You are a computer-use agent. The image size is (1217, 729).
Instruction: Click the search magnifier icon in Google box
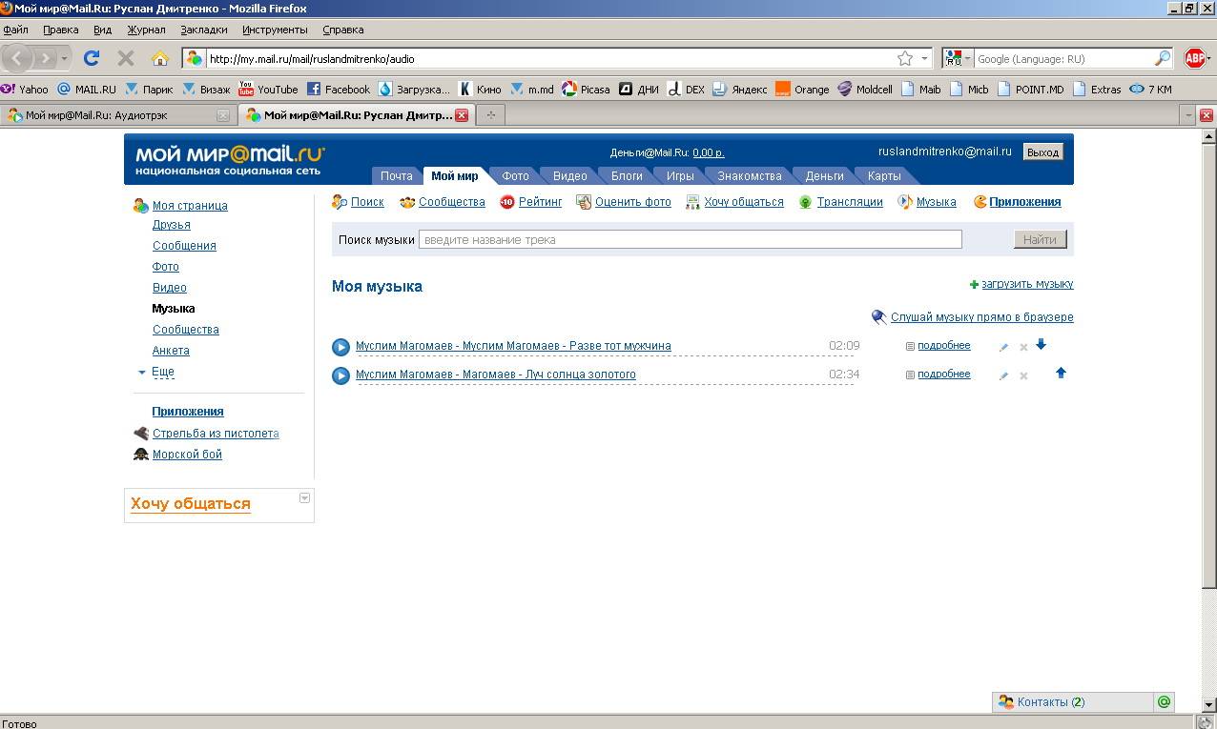click(x=1162, y=58)
